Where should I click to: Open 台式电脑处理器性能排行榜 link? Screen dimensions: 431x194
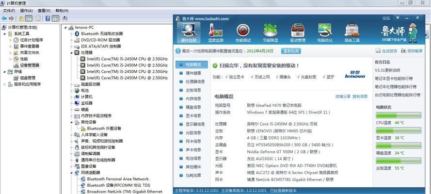(x=398, y=95)
